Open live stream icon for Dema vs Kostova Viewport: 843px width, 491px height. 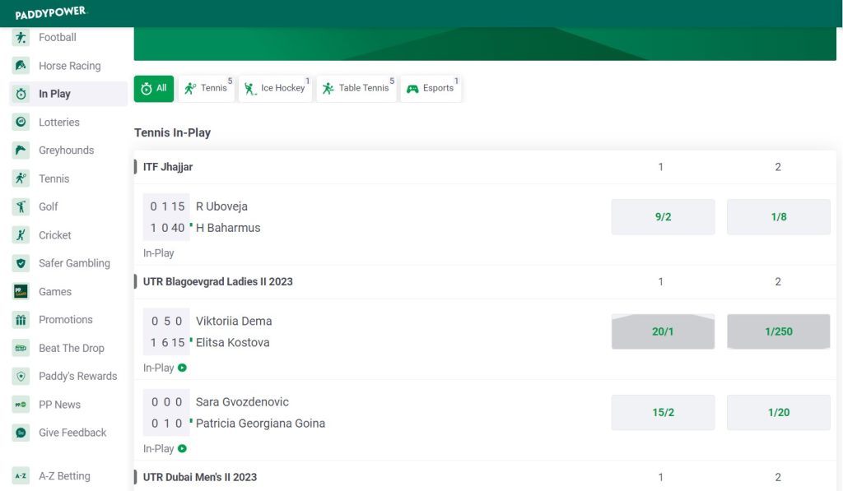pos(182,368)
